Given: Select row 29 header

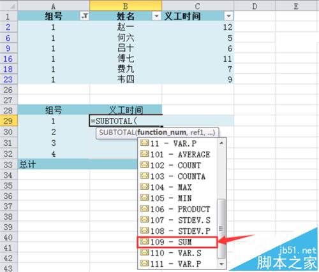Looking at the screenshot, I should [8, 121].
